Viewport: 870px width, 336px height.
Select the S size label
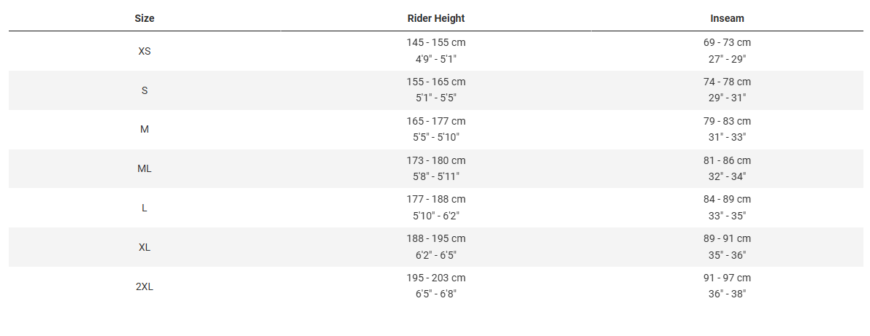[x=145, y=90]
